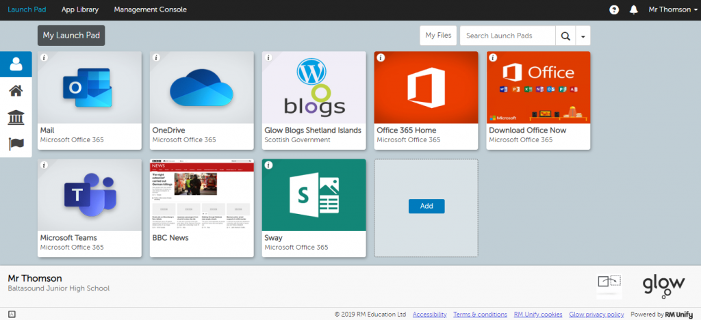Image resolution: width=701 pixels, height=320 pixels.
Task: Show info for the Glow Blogs tile
Action: [268, 57]
